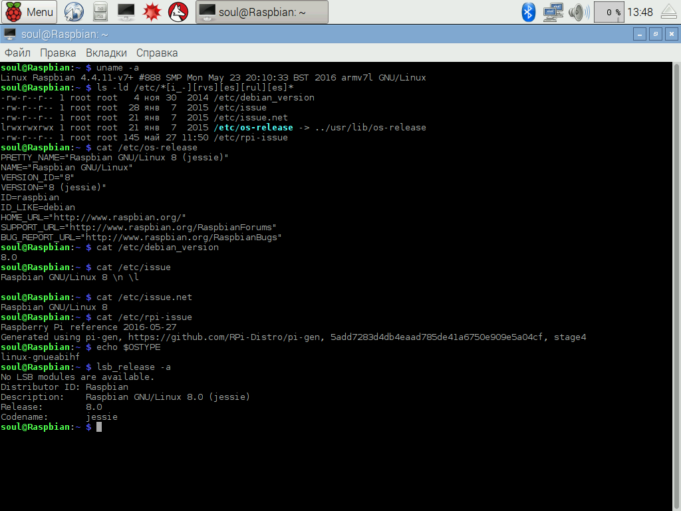Open the Bluetooth tray icon

pos(528,12)
